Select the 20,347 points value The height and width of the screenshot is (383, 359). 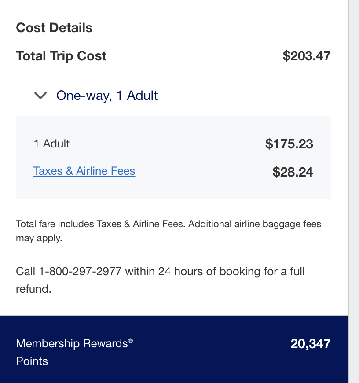click(x=310, y=344)
